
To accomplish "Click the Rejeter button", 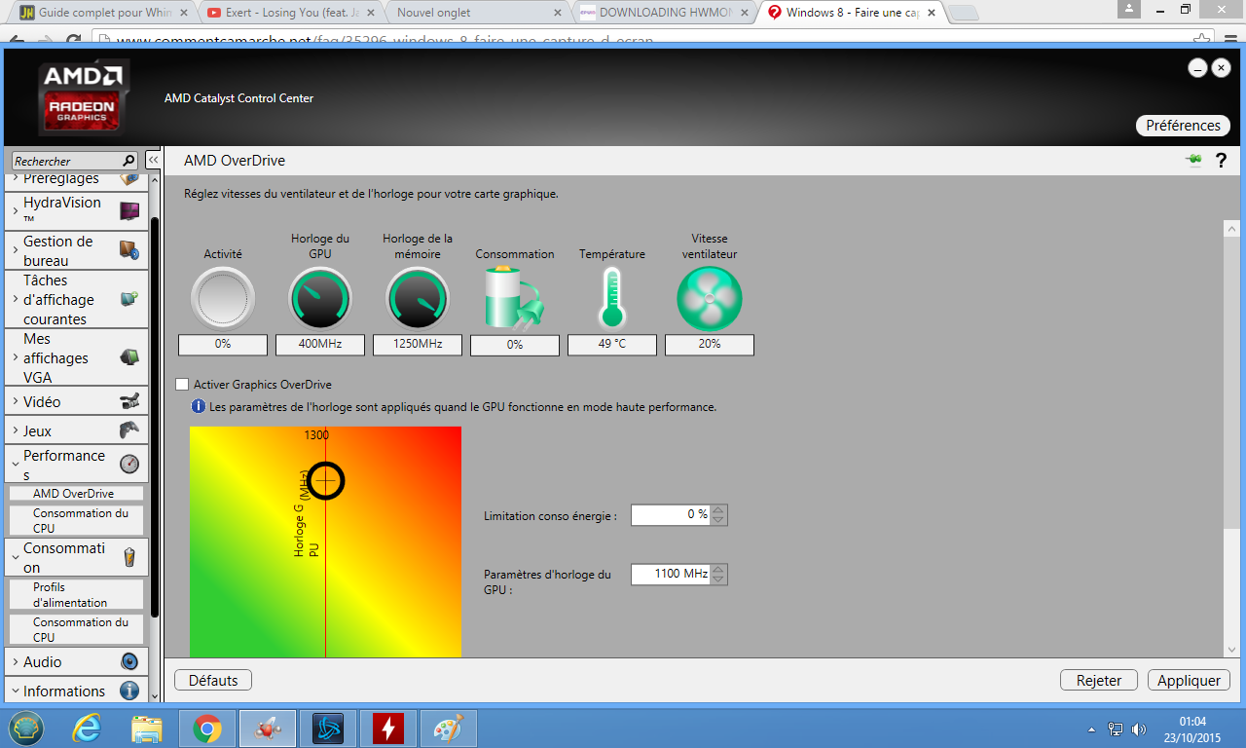I will coord(1099,680).
